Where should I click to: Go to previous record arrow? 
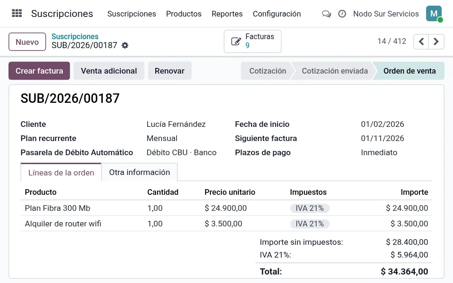[x=421, y=42]
